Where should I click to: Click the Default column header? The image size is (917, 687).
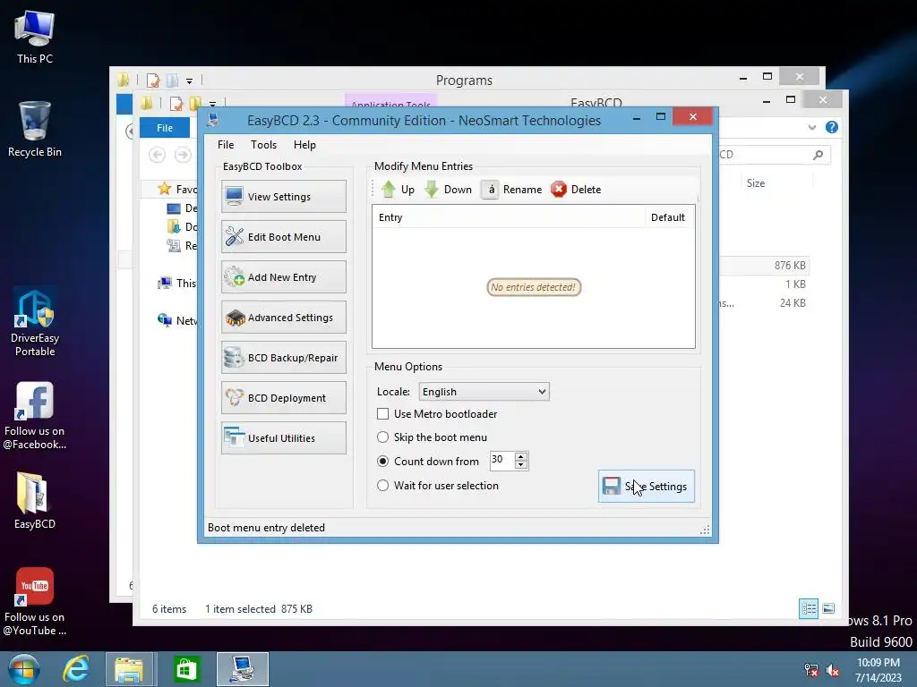(x=670, y=217)
